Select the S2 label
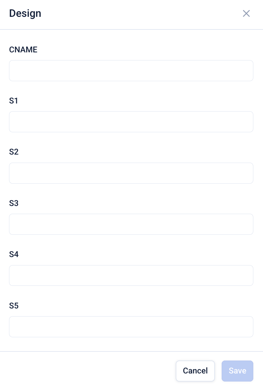263x388 pixels. 14,152
